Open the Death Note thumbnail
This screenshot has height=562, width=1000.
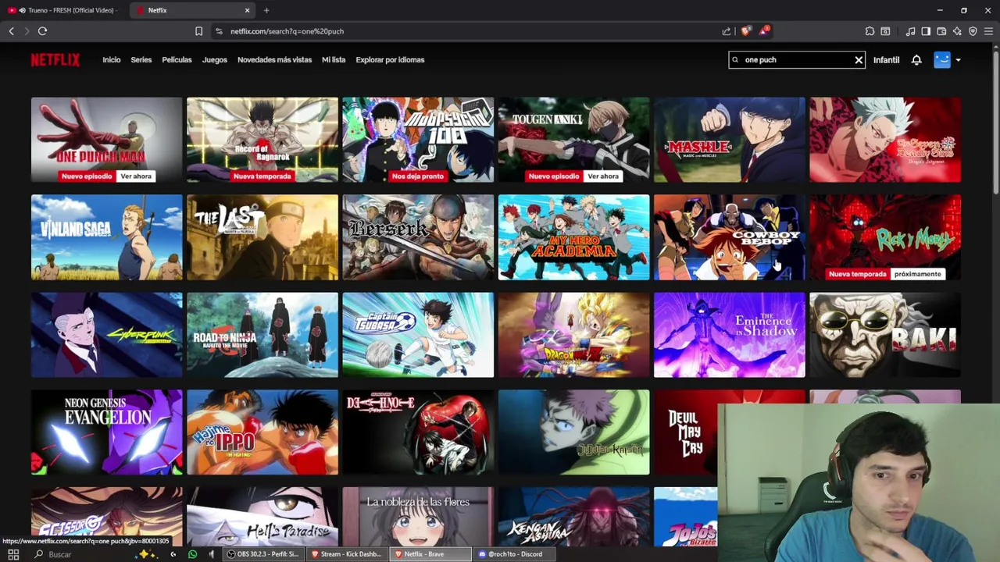(418, 432)
